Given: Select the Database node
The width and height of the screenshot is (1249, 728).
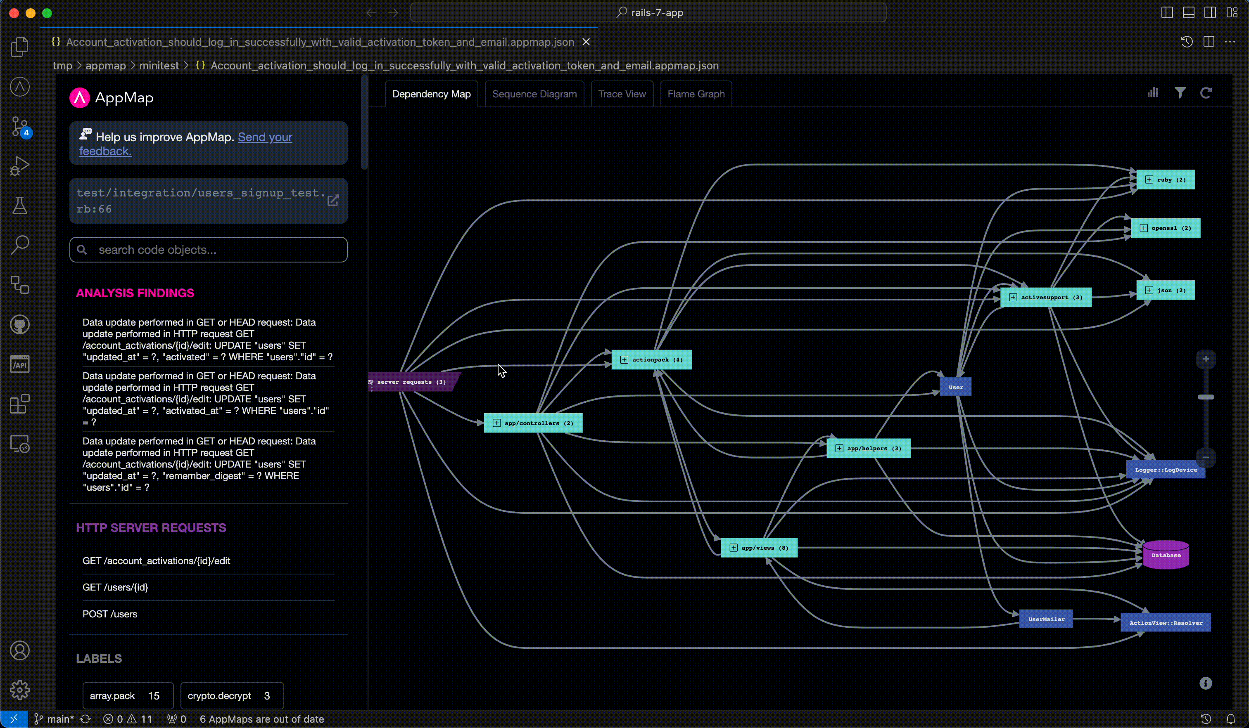Looking at the screenshot, I should coord(1166,555).
